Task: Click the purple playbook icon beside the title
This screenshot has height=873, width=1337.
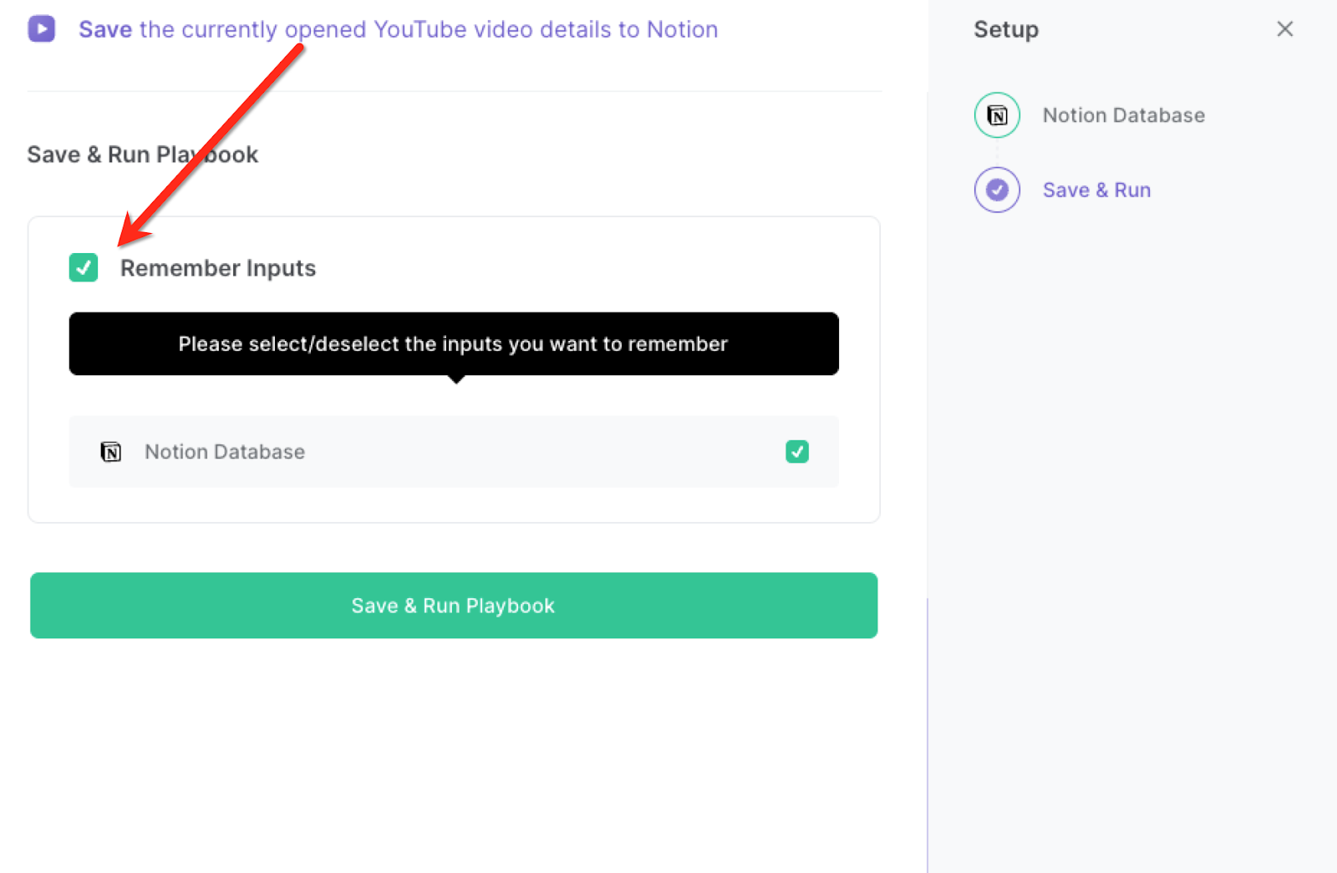Action: point(41,28)
